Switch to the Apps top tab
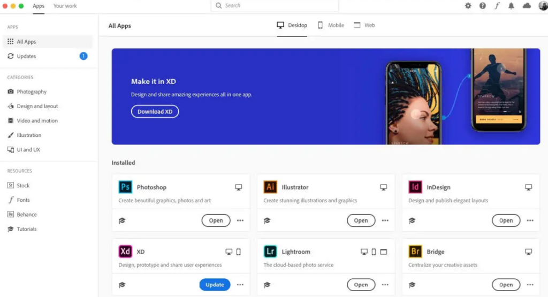The height and width of the screenshot is (297, 548). [39, 6]
